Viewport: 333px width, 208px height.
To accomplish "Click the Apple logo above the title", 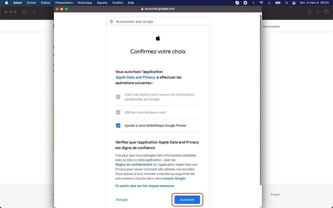I will (x=158, y=38).
